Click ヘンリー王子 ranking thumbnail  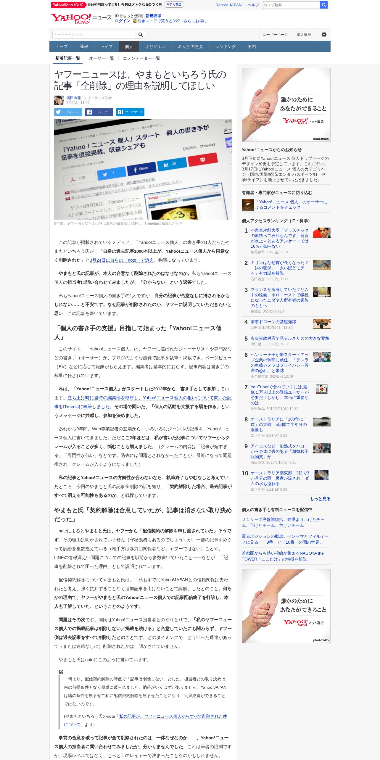point(322,357)
